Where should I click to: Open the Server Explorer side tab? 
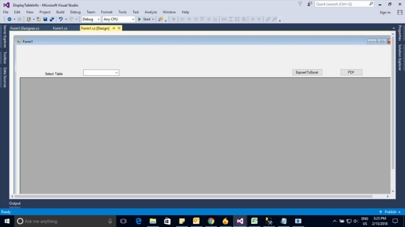[4, 36]
